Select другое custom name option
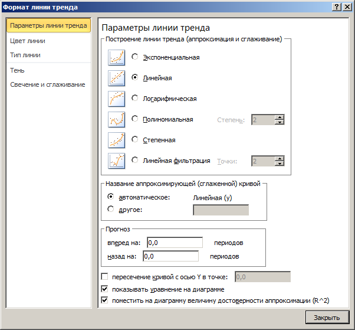The image size is (355, 330). click(x=110, y=209)
